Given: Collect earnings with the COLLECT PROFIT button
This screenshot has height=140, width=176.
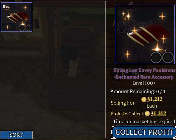Looking at the screenshot, I should tap(144, 132).
